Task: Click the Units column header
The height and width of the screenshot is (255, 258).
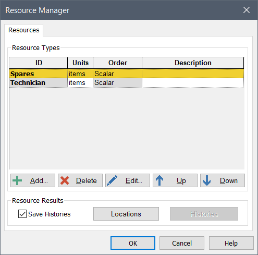Action: [x=80, y=63]
